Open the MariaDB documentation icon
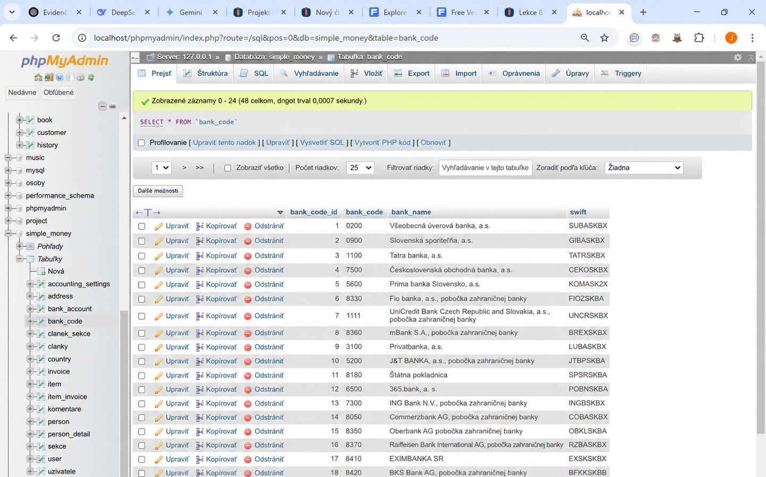This screenshot has height=477, width=766. click(x=70, y=78)
